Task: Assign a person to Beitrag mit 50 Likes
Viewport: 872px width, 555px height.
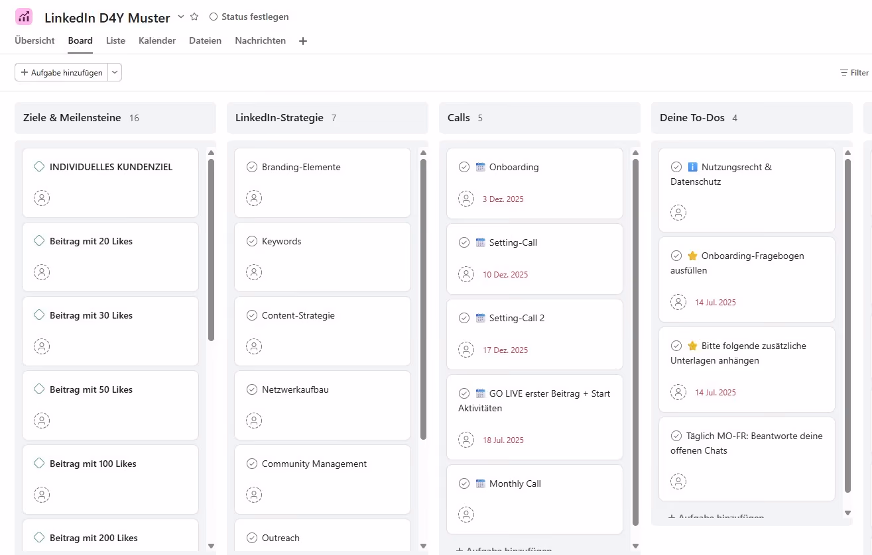Action: (42, 421)
